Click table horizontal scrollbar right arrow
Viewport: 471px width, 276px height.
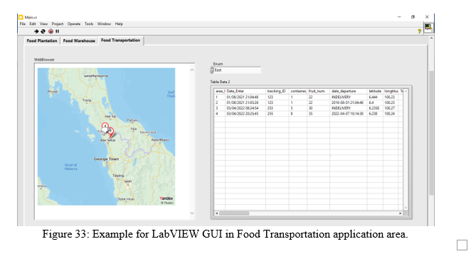[x=400, y=213]
